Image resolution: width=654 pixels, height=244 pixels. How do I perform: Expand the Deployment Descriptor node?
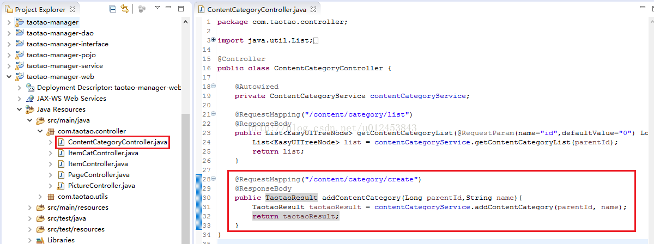coord(19,88)
